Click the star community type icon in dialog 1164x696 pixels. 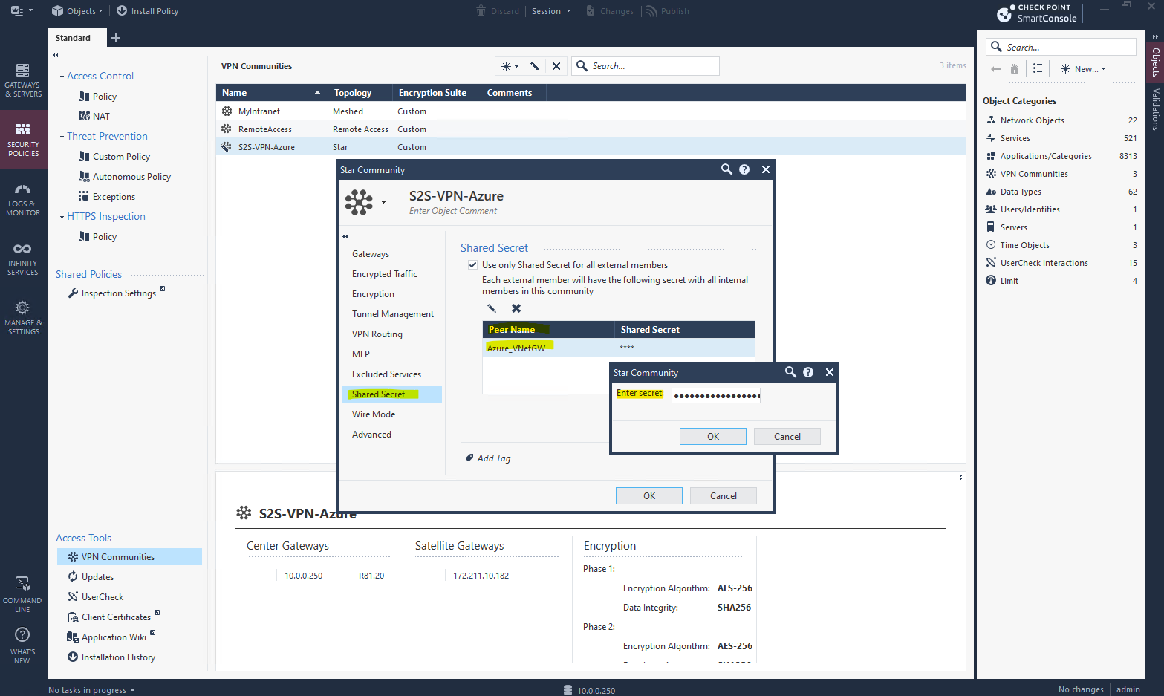359,202
